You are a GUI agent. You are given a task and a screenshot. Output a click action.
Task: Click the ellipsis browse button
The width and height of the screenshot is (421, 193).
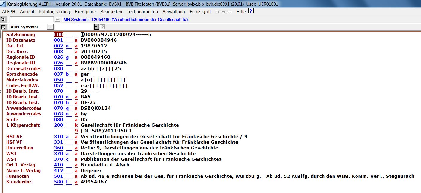click(96, 27)
